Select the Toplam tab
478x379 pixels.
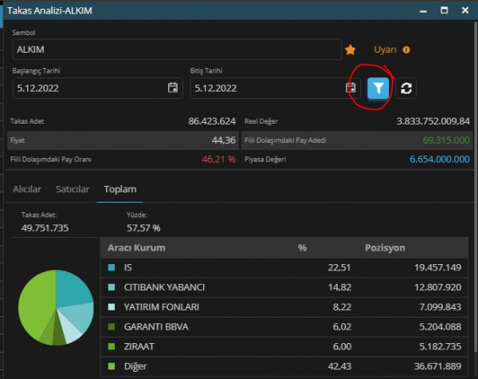(120, 189)
